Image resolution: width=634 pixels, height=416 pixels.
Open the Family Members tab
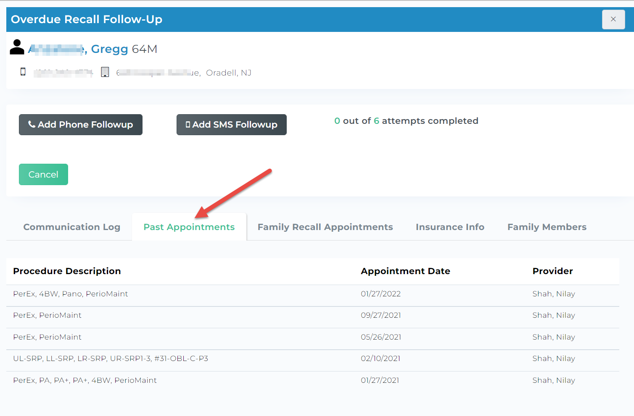(x=547, y=227)
